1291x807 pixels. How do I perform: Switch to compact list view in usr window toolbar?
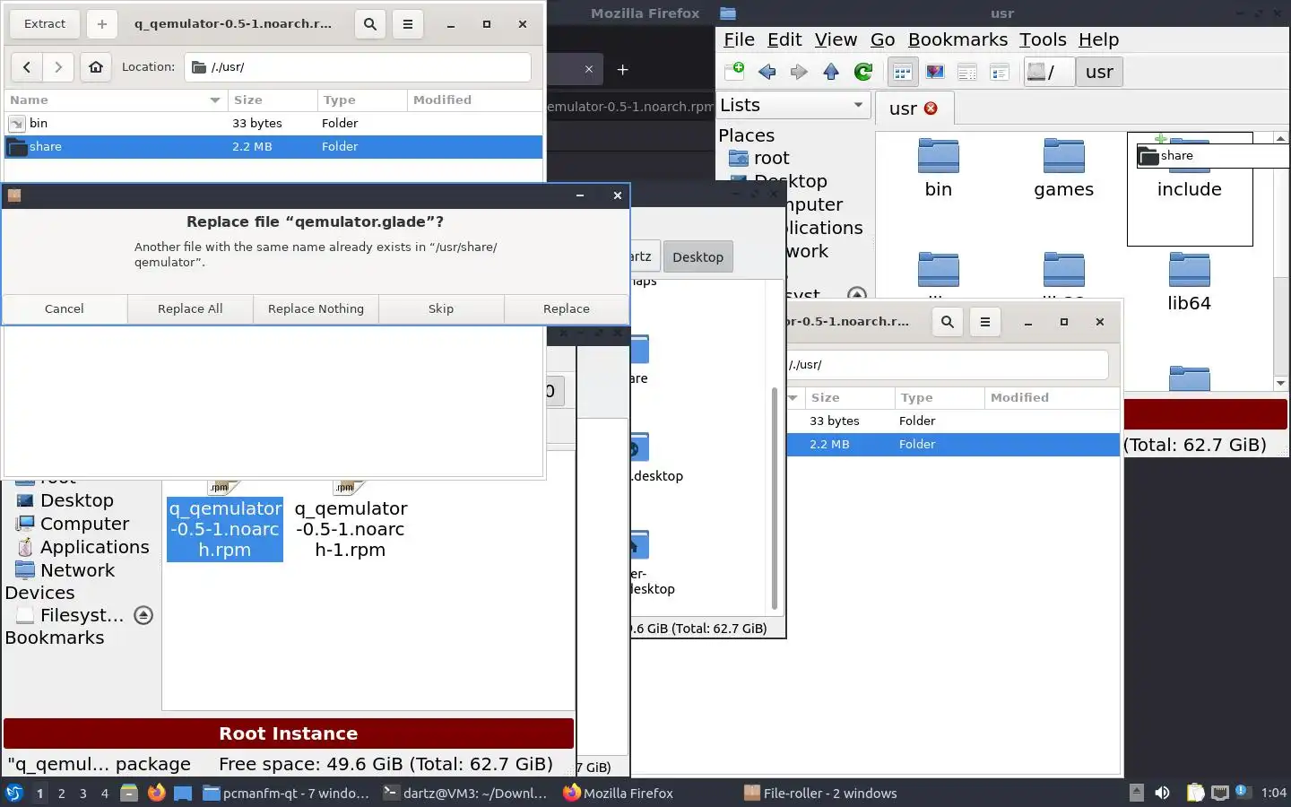(x=967, y=72)
